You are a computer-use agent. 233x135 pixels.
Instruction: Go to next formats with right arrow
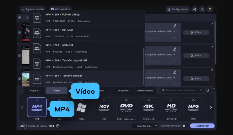coord(211,107)
